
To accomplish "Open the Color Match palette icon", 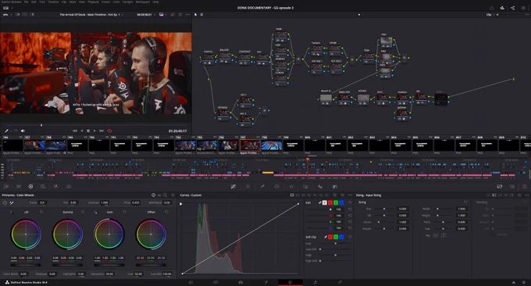I will click(x=19, y=187).
